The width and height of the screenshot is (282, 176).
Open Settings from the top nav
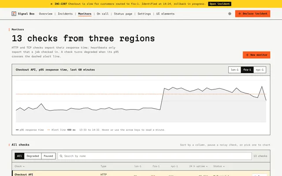tap(144, 14)
